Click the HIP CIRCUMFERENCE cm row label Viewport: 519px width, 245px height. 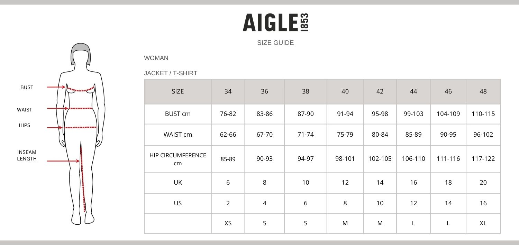(x=177, y=159)
